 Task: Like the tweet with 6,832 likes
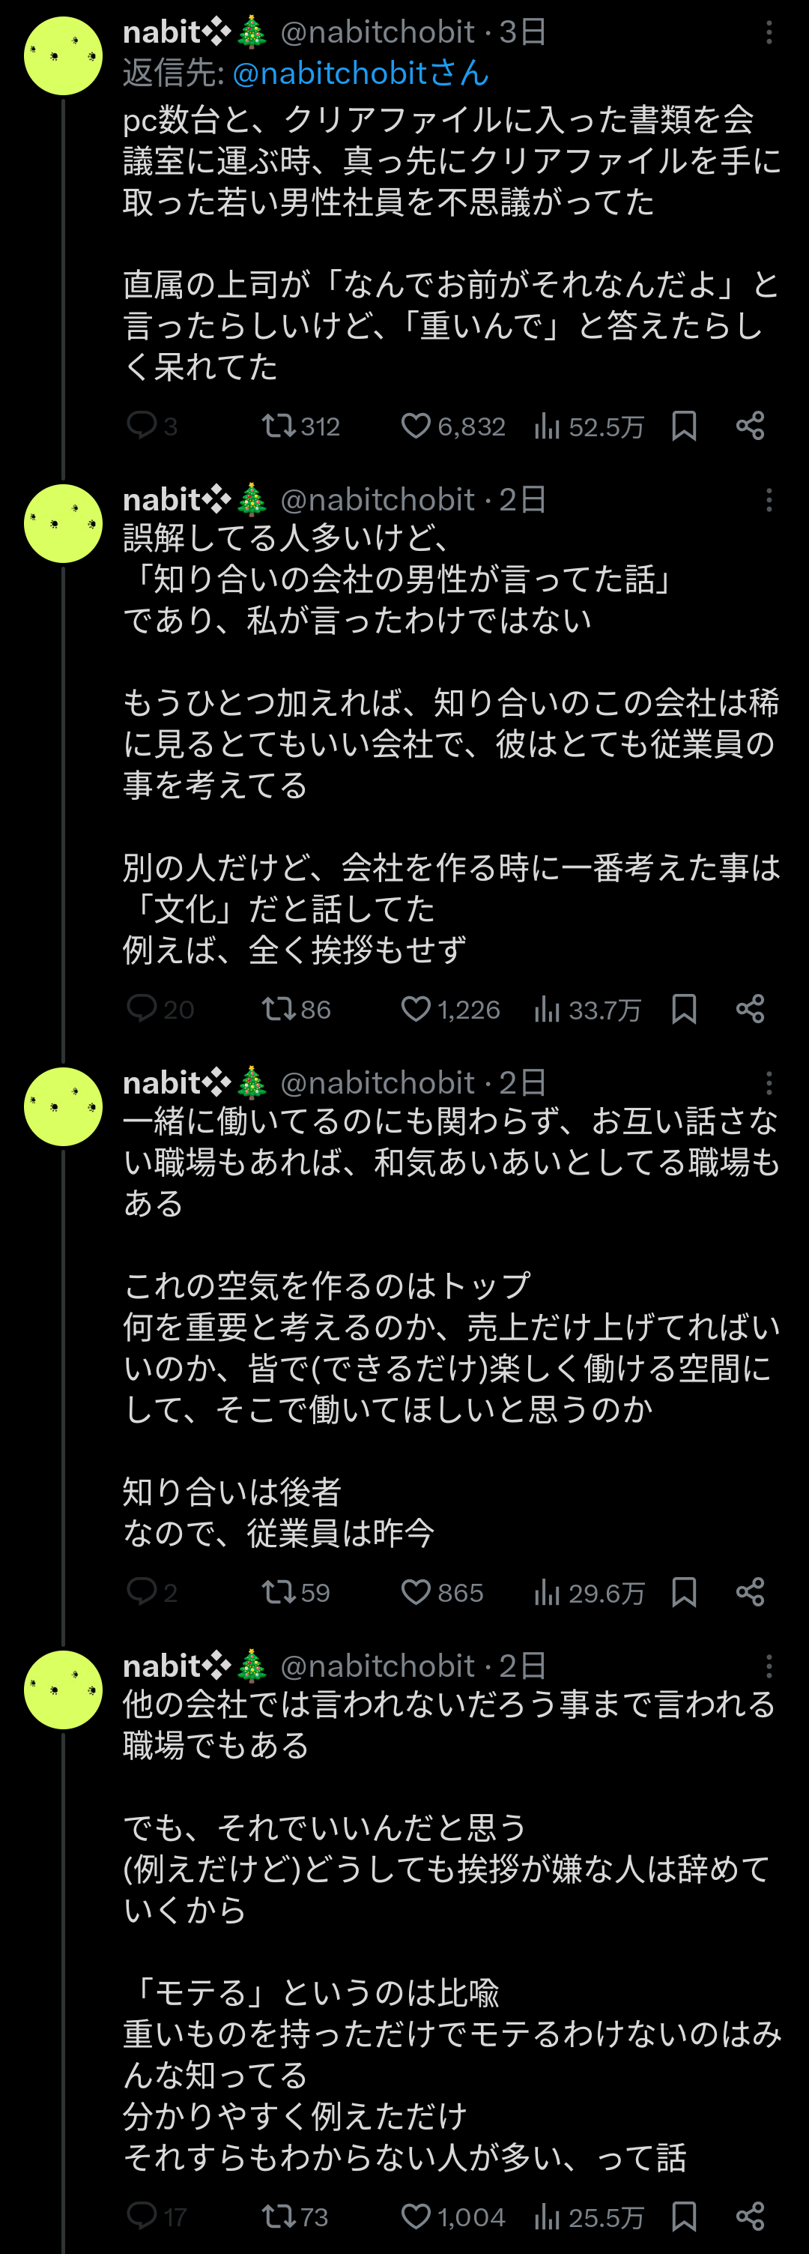point(416,426)
